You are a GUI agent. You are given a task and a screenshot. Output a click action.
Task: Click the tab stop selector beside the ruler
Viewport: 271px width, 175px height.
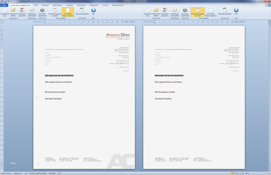pos(2,22)
